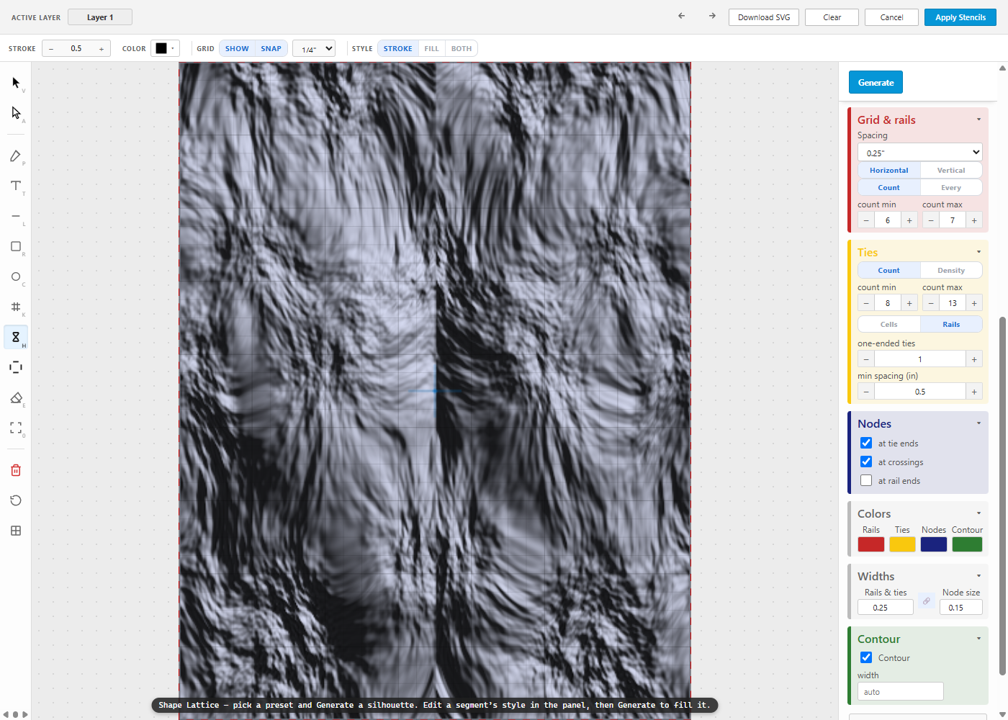The image size is (1008, 720).
Task: Toggle the 'at crossings' checkbox
Action: click(866, 462)
